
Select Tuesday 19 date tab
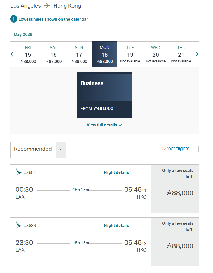(x=130, y=54)
